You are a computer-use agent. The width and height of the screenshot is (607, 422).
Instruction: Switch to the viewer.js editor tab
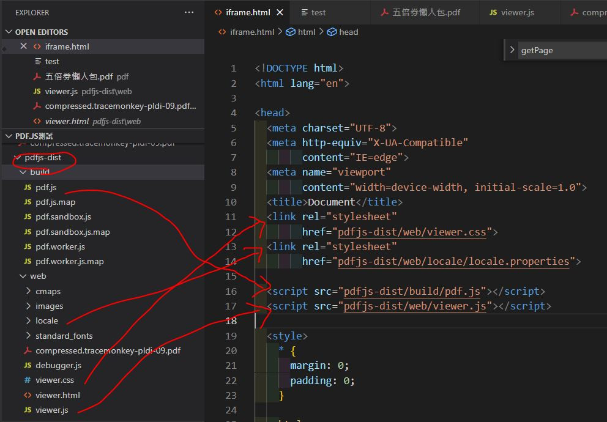tap(512, 12)
